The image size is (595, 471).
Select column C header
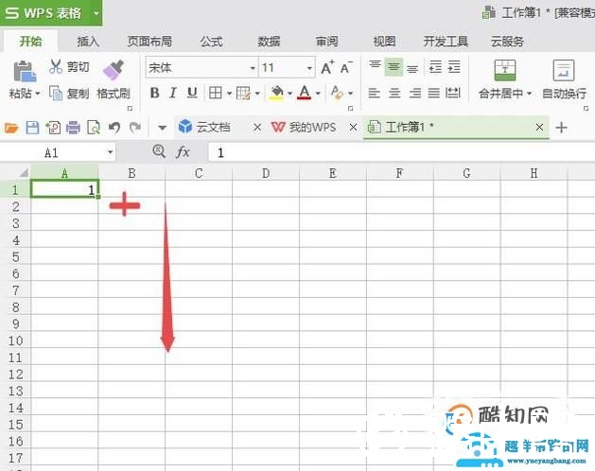tap(199, 173)
